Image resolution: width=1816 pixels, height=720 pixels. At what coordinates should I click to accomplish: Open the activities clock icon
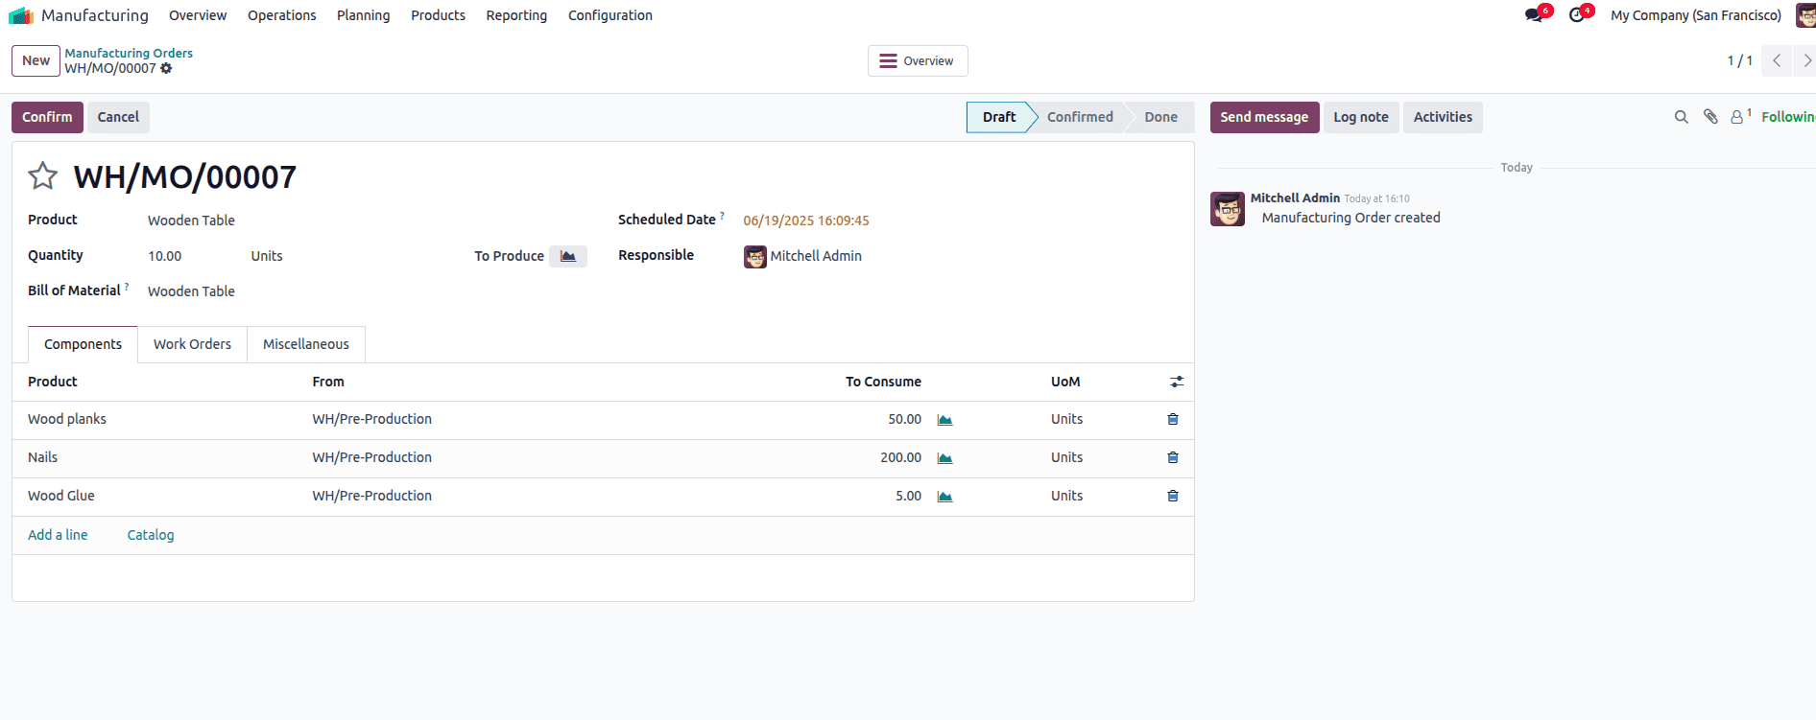pos(1576,15)
